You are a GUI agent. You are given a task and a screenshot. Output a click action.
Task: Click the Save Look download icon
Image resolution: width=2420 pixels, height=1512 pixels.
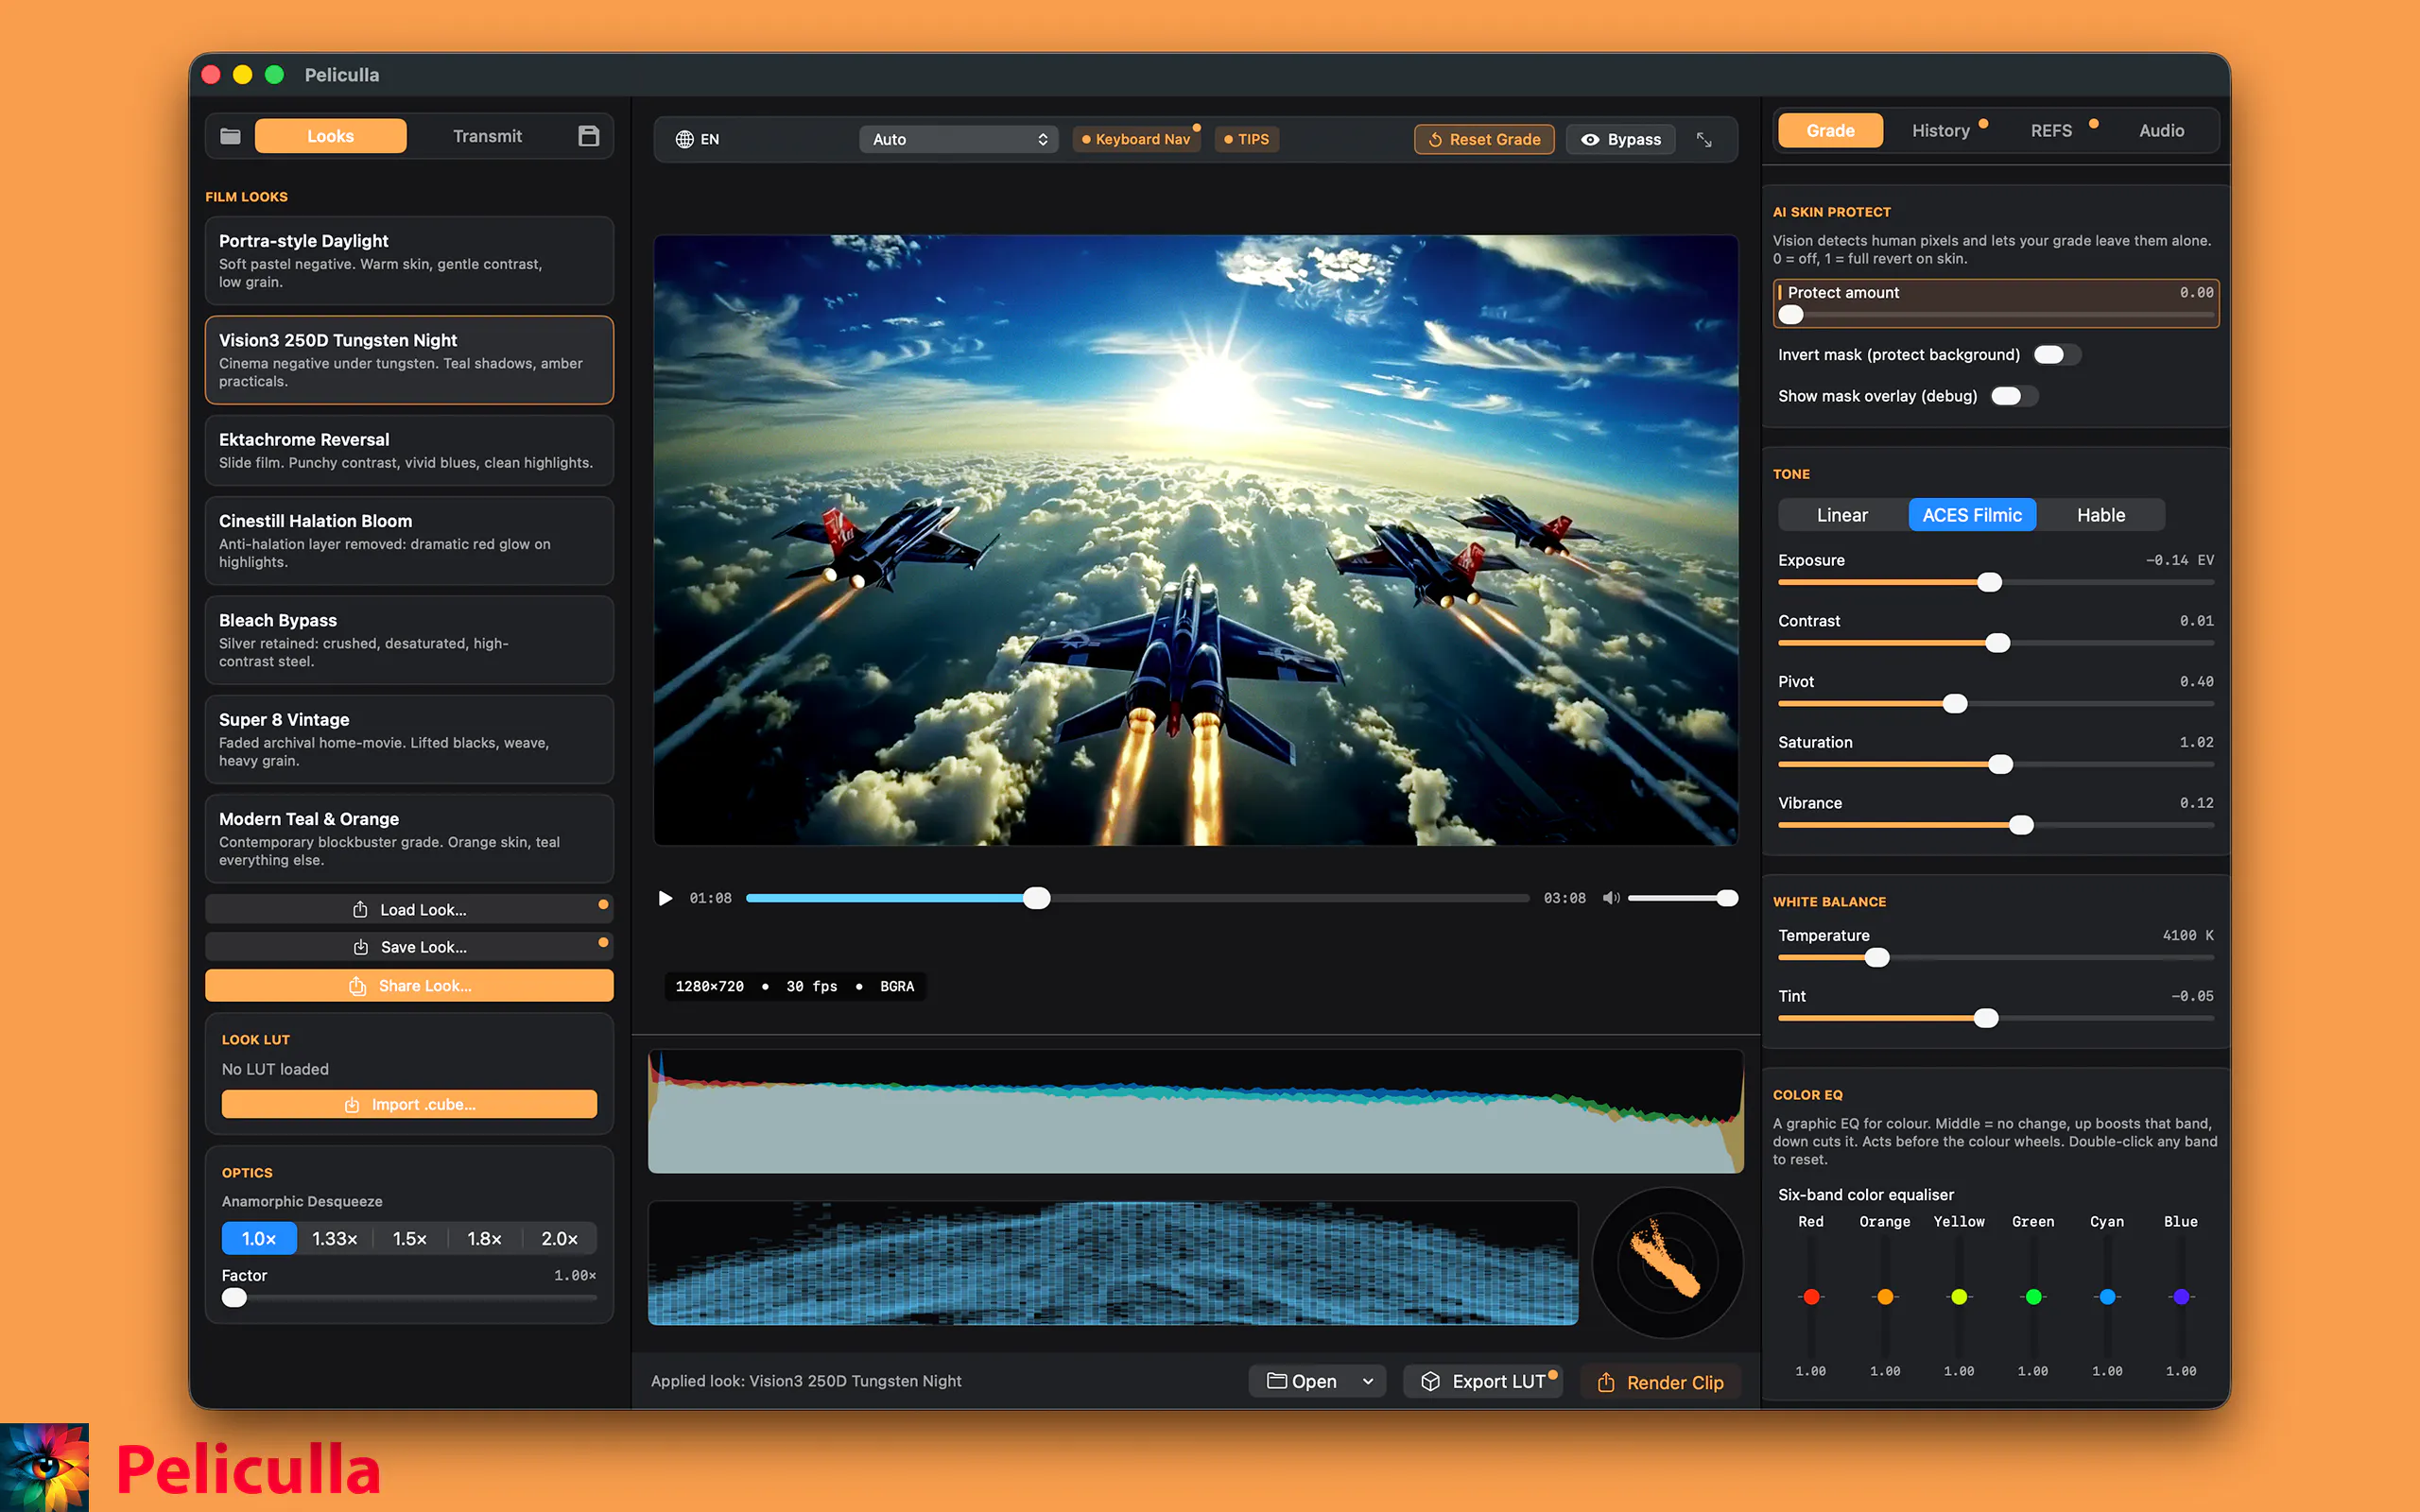click(x=361, y=946)
